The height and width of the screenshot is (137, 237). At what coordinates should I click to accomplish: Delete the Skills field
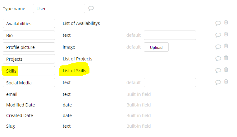tap(226, 70)
